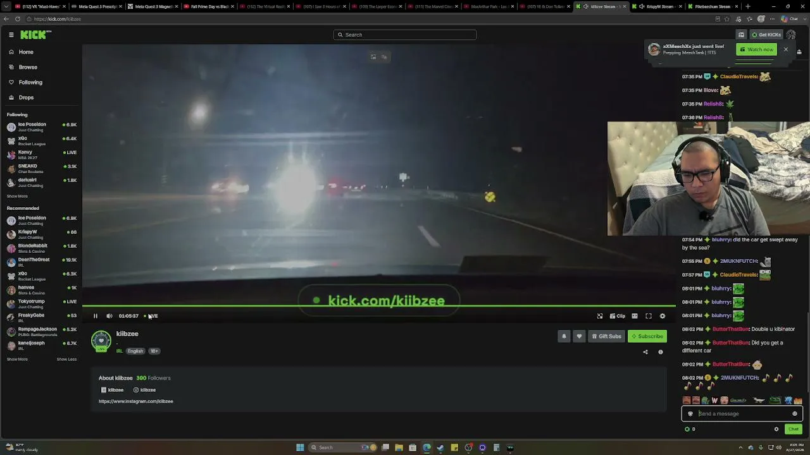The width and height of the screenshot is (810, 455).
Task: Create a Clip of the stream
Action: click(617, 316)
